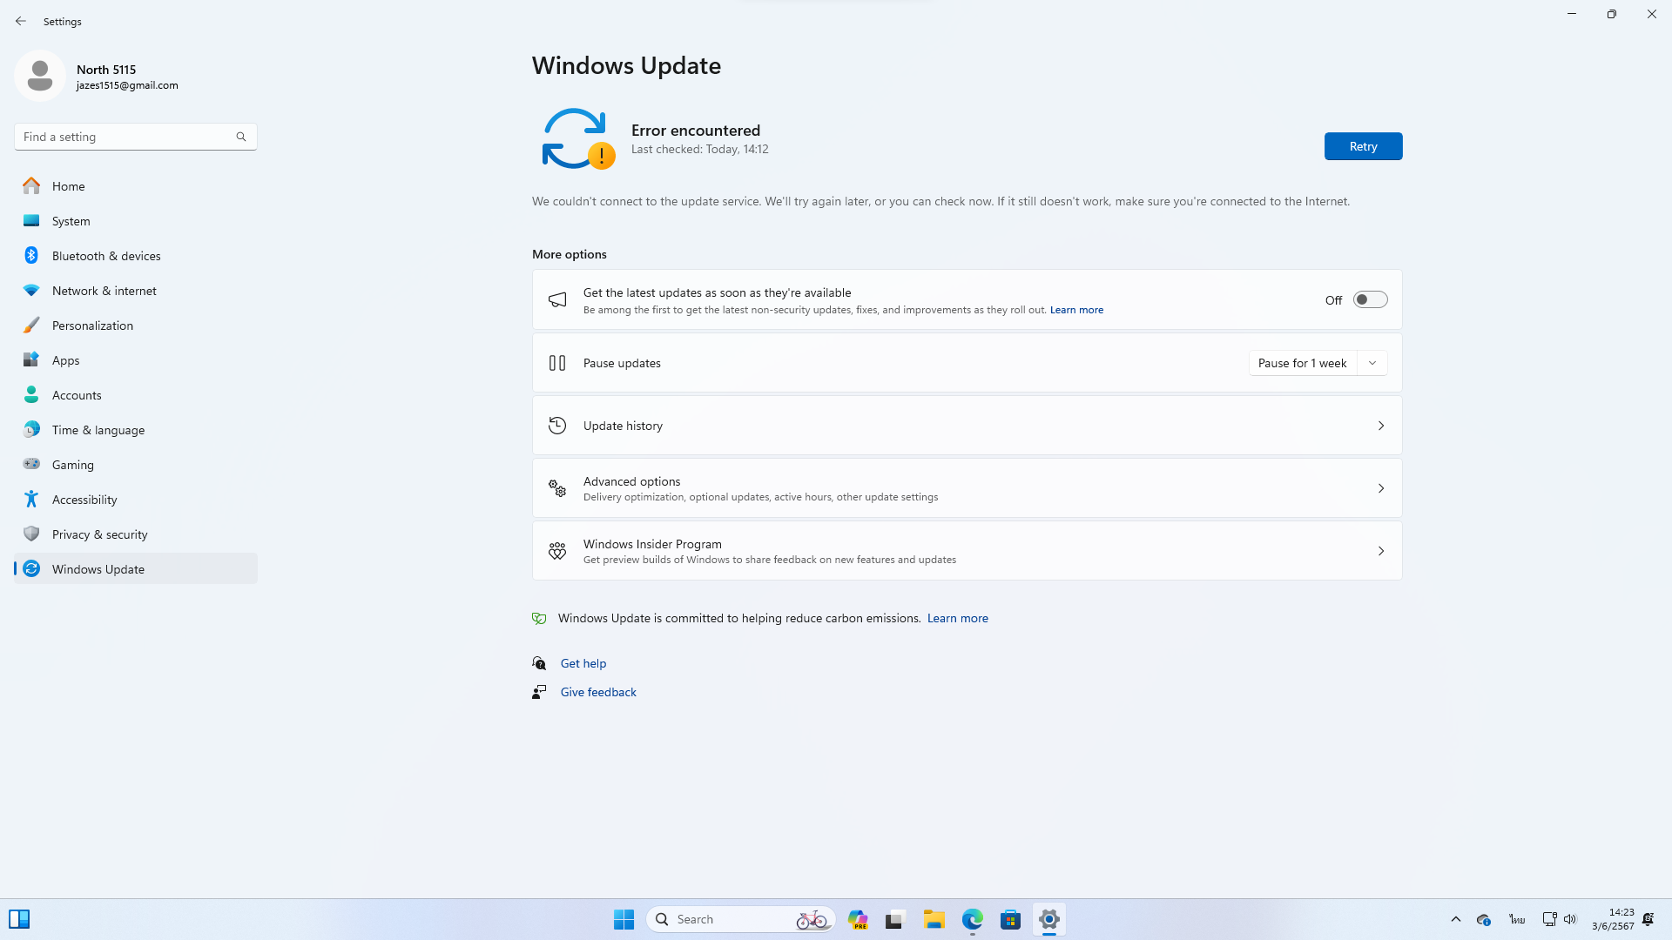
Task: Click the Advanced options gears icon
Action: point(557,488)
